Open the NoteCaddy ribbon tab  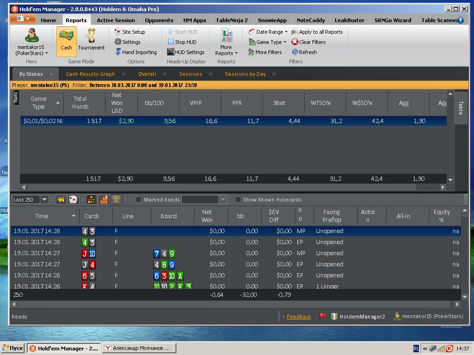click(311, 20)
